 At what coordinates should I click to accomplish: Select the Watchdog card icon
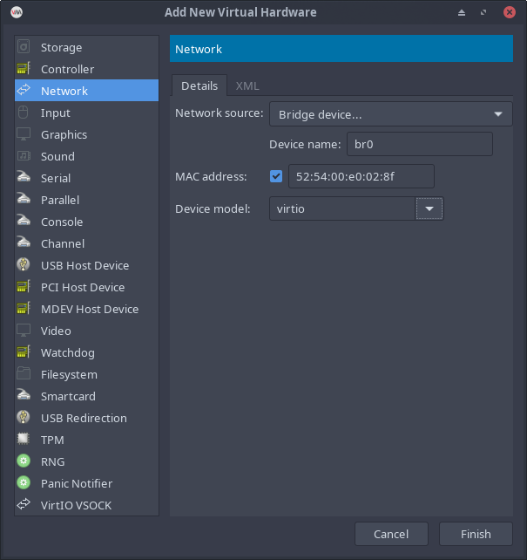tap(24, 352)
